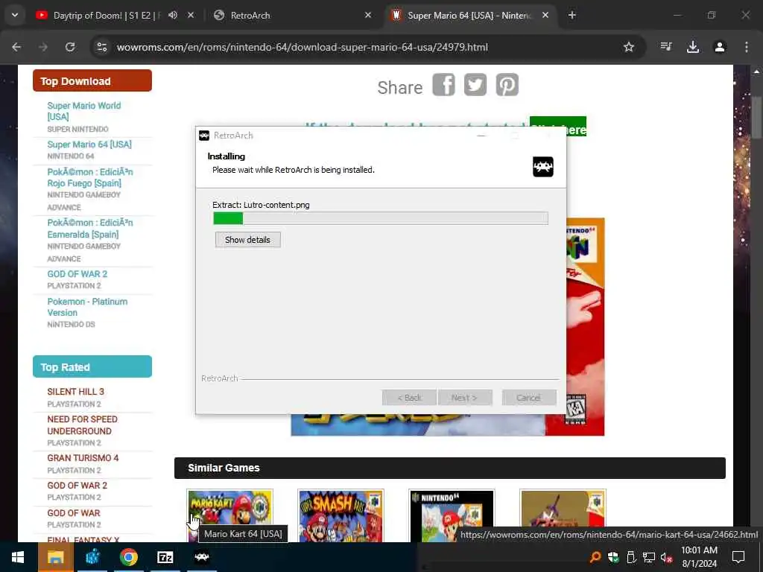Reload the wowroms page
Screen dimensions: 763x572
(70, 47)
